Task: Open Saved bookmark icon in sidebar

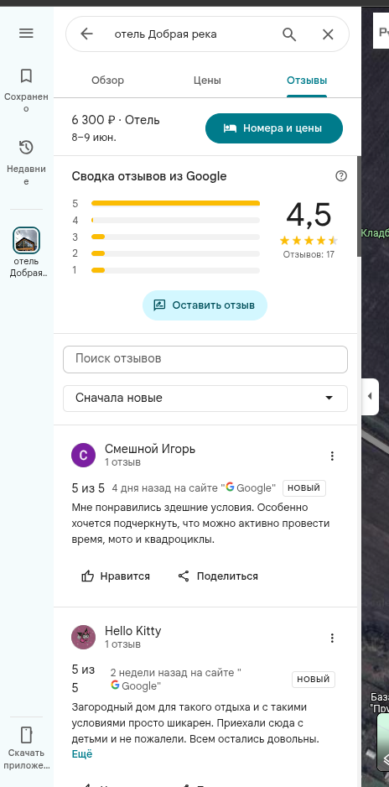Action: 26,76
